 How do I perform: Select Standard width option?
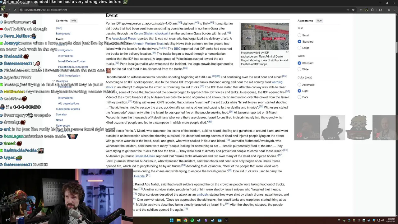(299, 63)
